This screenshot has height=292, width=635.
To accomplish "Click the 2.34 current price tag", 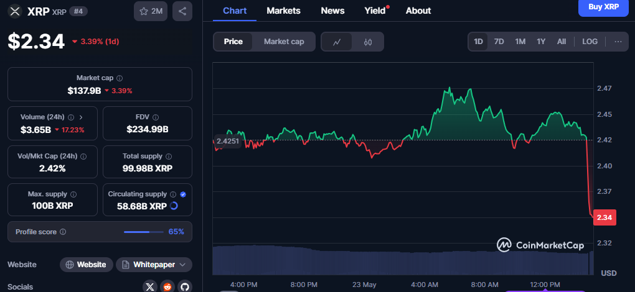I will pos(604,217).
